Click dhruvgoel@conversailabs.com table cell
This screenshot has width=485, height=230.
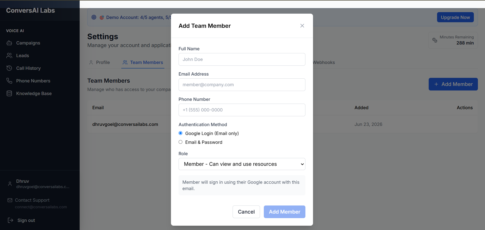[x=125, y=124]
